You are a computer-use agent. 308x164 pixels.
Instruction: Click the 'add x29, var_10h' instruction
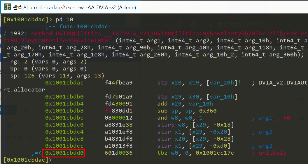185,104
